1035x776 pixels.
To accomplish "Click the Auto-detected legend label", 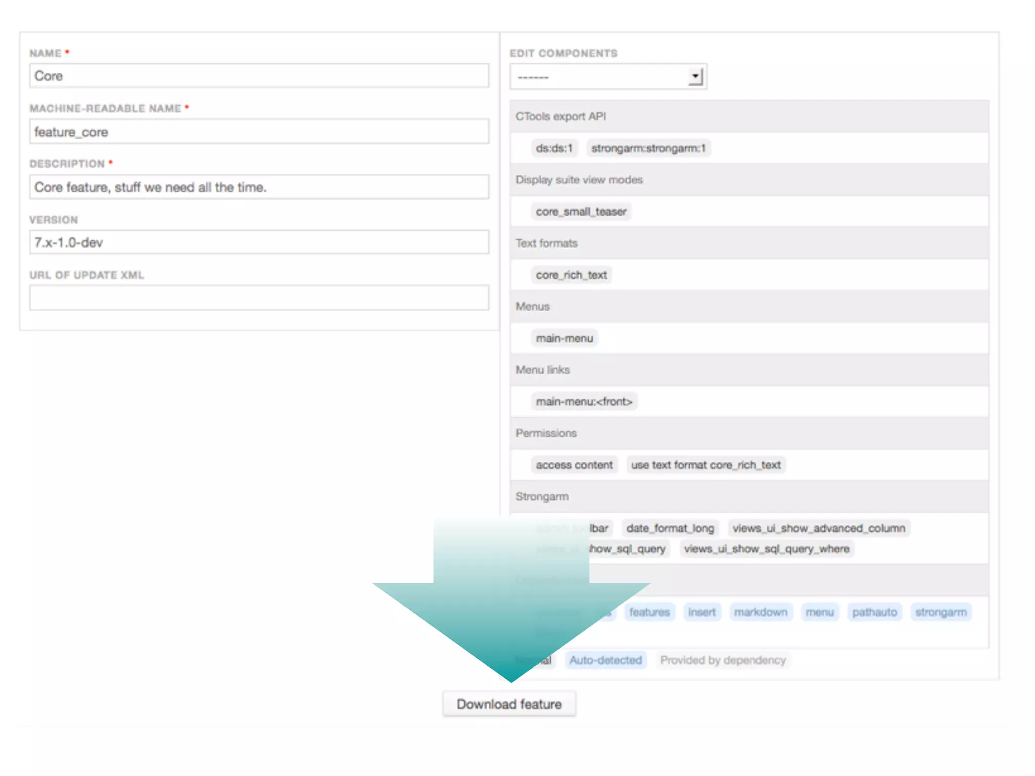I will pos(605,660).
